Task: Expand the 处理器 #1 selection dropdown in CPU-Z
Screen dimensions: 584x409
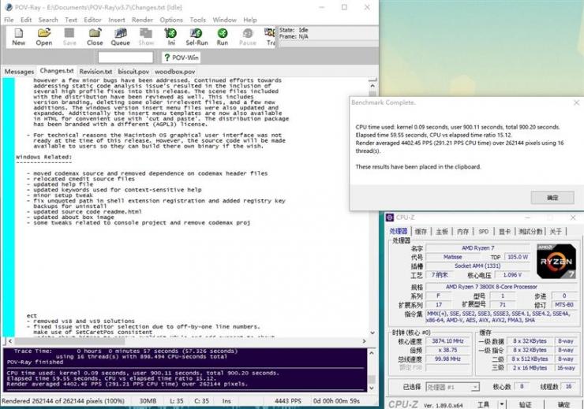Action: coord(475,388)
